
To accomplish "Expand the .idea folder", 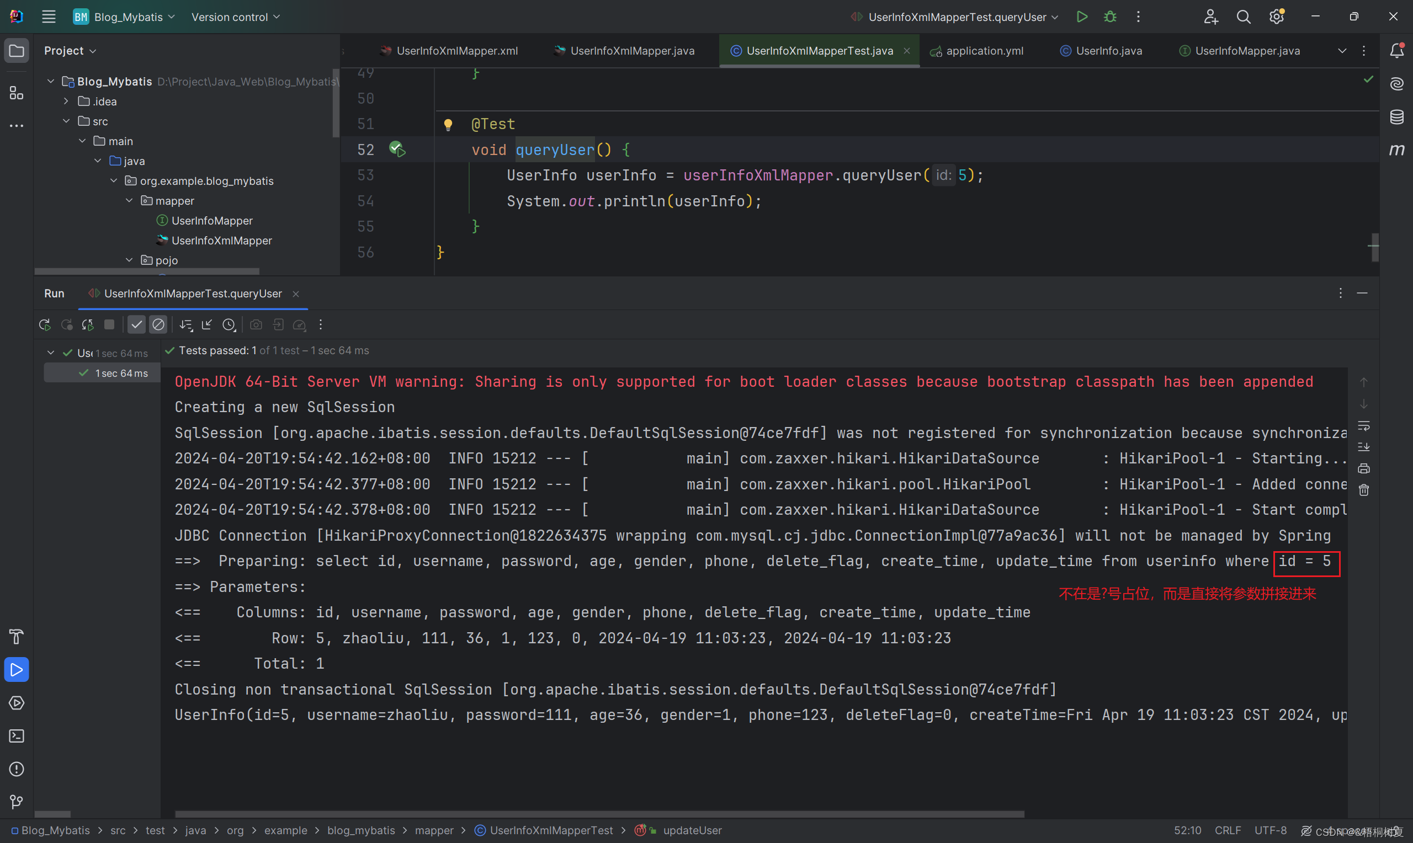I will click(66, 101).
